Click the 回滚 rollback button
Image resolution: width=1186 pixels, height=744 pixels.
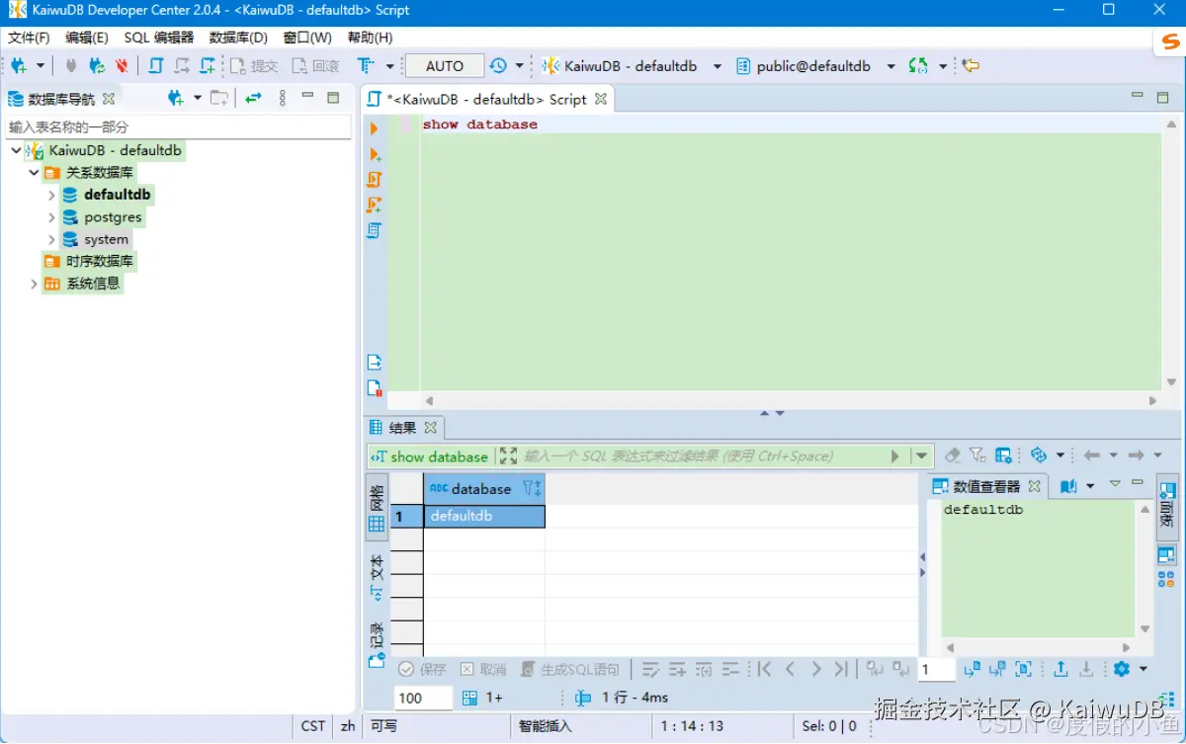(316, 66)
